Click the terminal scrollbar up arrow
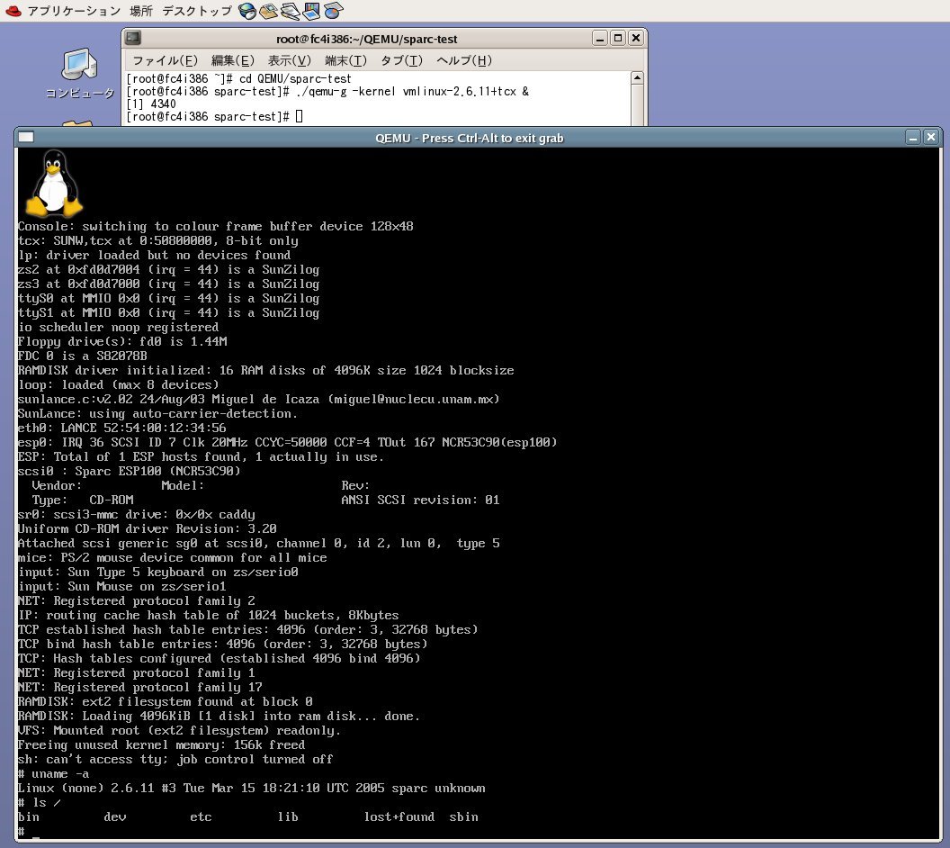This screenshot has height=848, width=950. click(x=637, y=78)
